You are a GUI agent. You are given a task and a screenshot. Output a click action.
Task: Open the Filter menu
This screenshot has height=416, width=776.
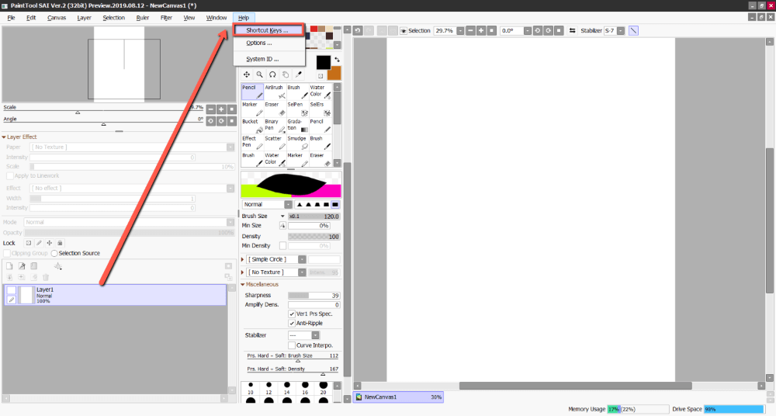pos(166,18)
